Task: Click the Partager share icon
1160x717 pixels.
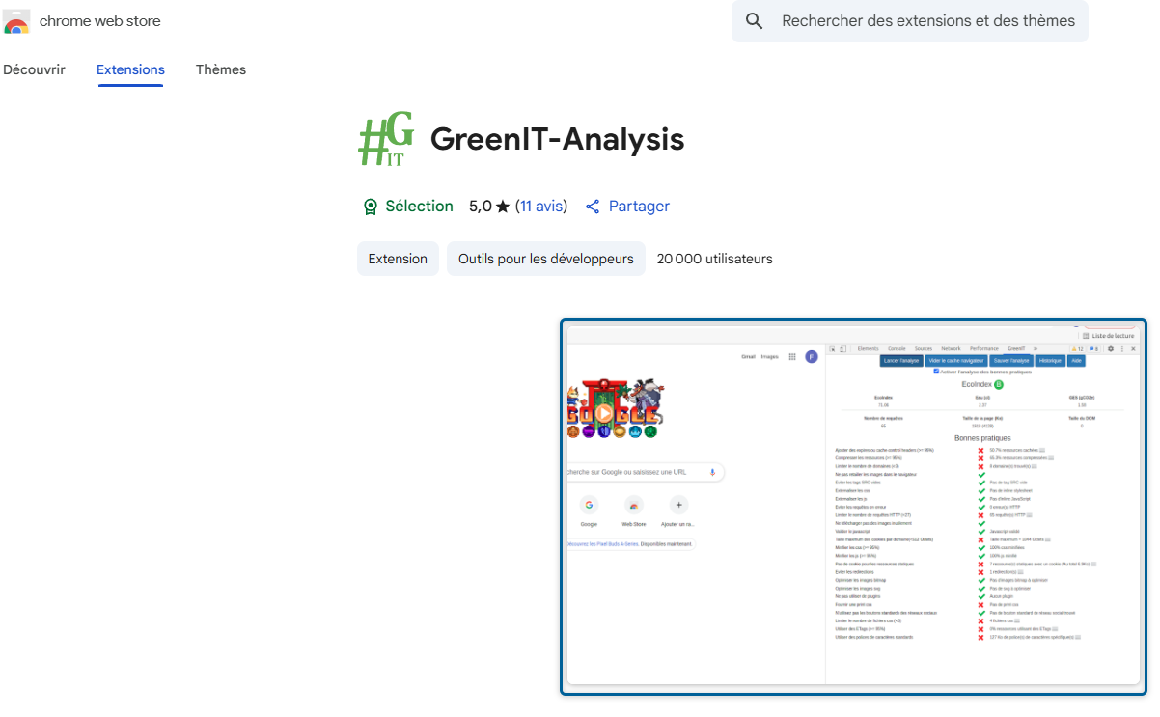Action: point(592,206)
